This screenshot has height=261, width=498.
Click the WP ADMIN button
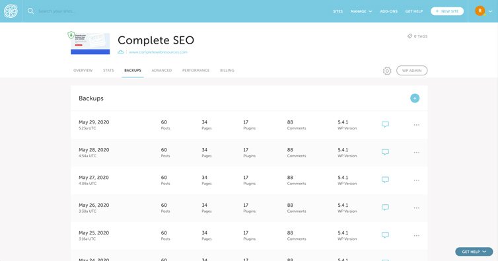pos(411,71)
